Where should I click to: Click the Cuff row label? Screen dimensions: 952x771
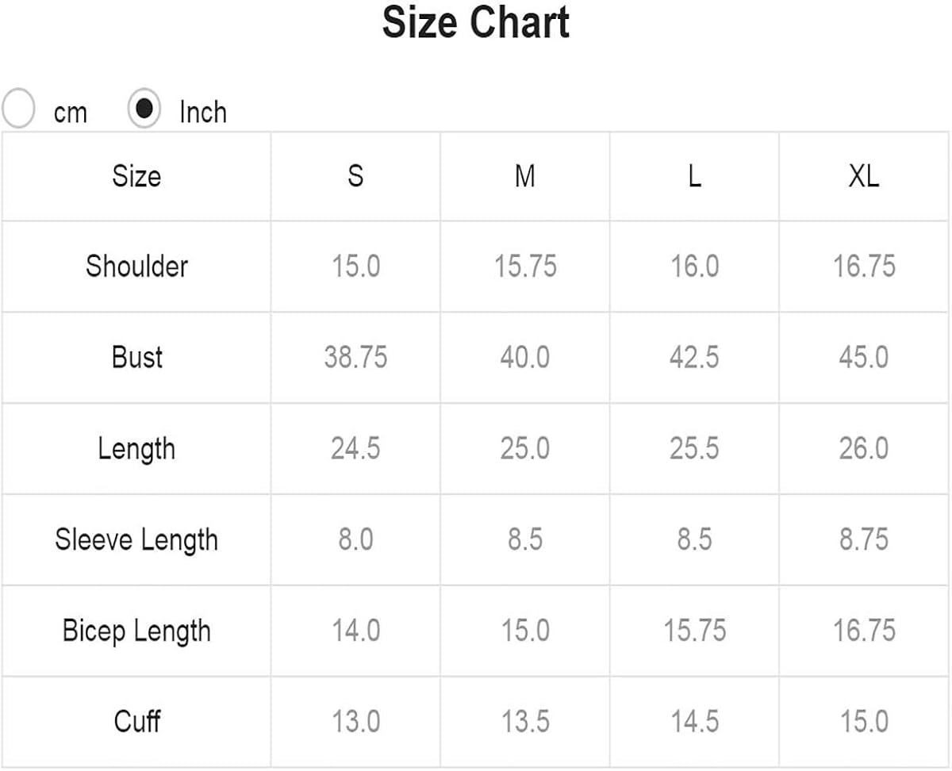coord(136,722)
